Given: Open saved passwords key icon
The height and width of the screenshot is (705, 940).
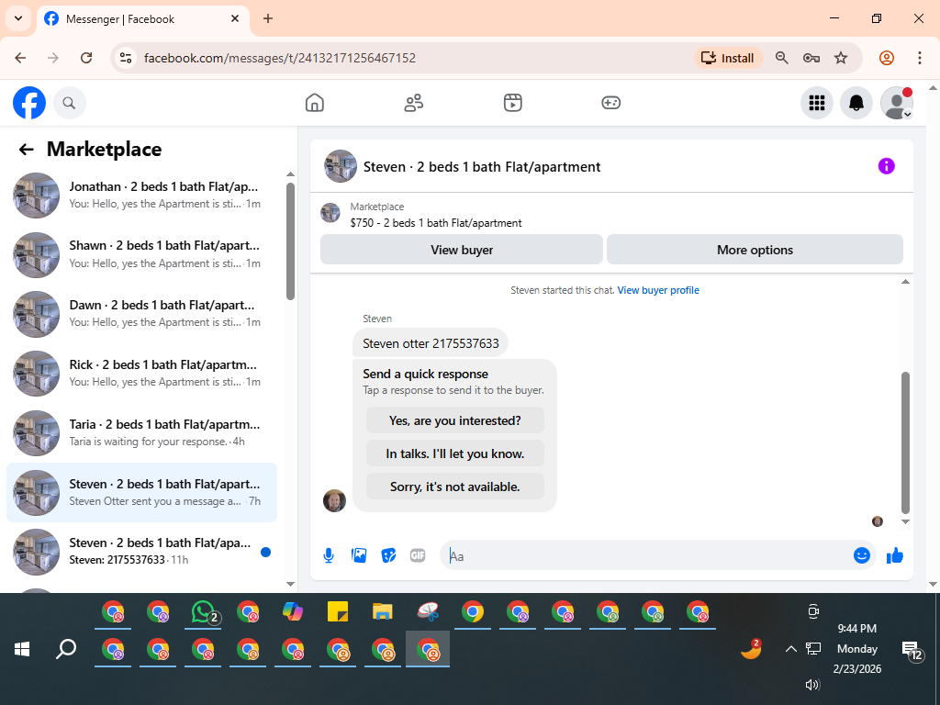Looking at the screenshot, I should tap(811, 58).
